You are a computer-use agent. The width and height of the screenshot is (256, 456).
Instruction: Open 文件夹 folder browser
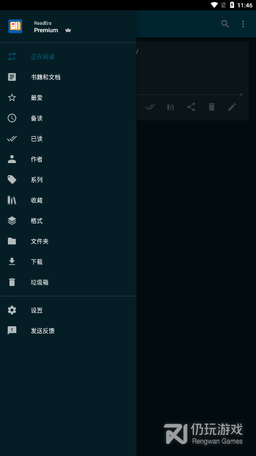pyautogui.click(x=68, y=241)
